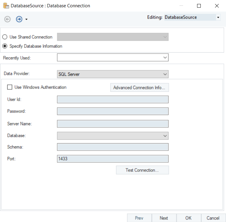The height and width of the screenshot is (222, 226).
Task: Click into the User Id field
Action: coord(113,99)
